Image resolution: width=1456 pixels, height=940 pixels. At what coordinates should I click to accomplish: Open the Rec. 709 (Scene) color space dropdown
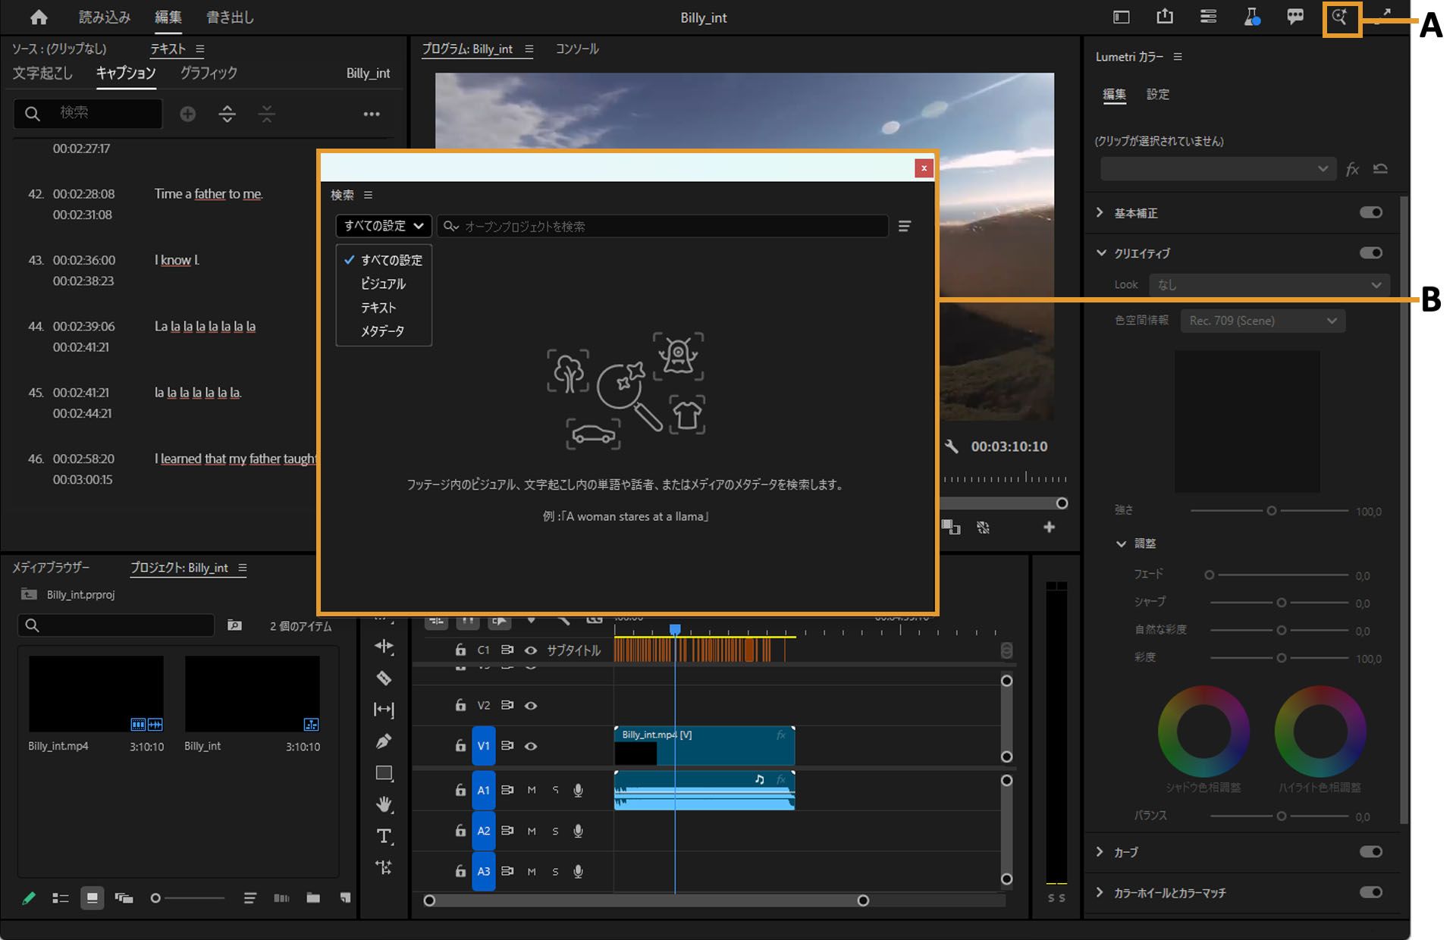point(1261,321)
